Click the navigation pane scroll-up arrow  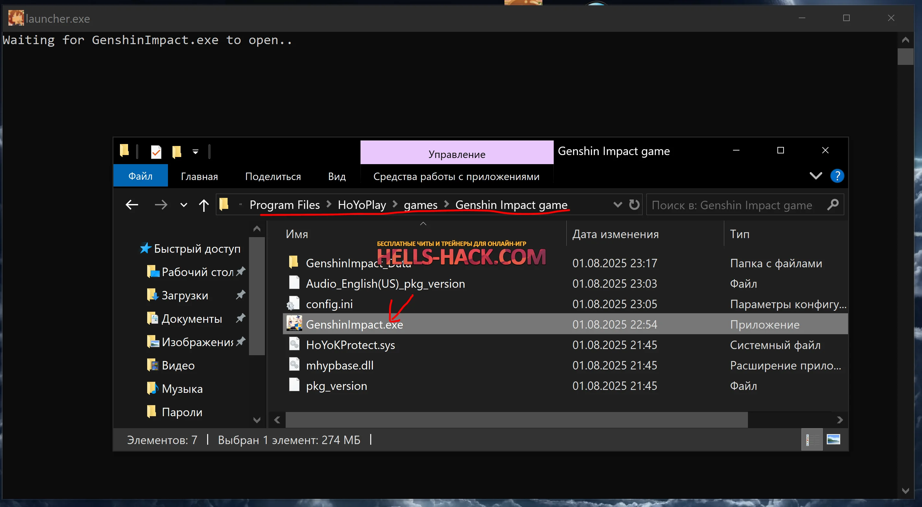coord(257,228)
